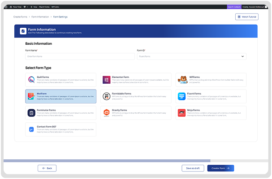Click the Back button
Viewport: 272px width, 179px height.
pyautogui.click(x=47, y=168)
